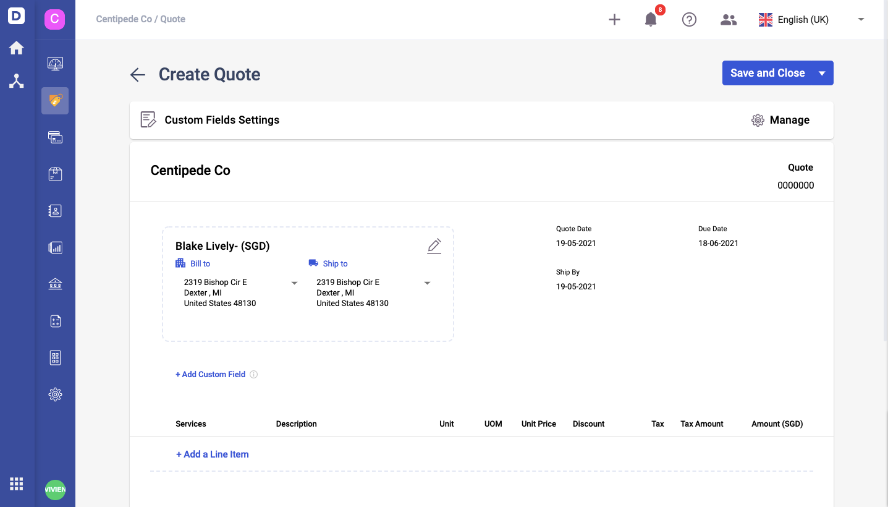The image size is (888, 507).
Task: Click + Add a Line Item
Action: [x=212, y=454]
